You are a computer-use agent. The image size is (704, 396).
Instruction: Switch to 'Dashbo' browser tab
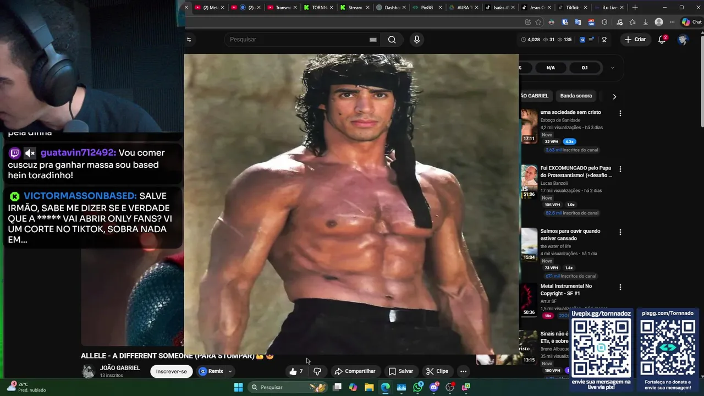(390, 8)
